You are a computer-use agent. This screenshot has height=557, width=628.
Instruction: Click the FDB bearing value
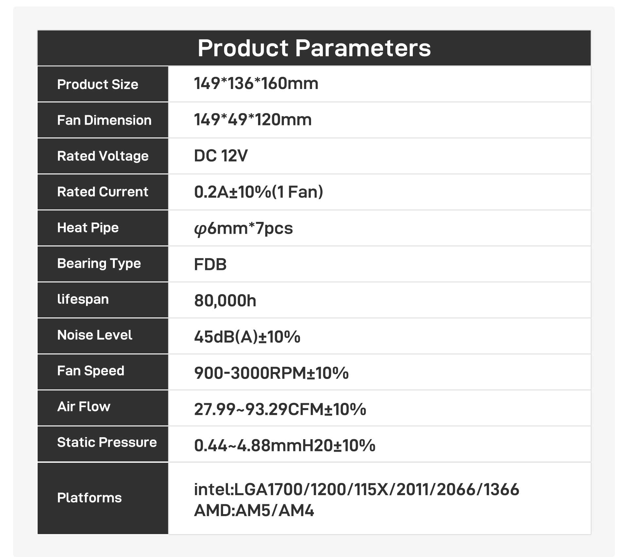point(210,264)
